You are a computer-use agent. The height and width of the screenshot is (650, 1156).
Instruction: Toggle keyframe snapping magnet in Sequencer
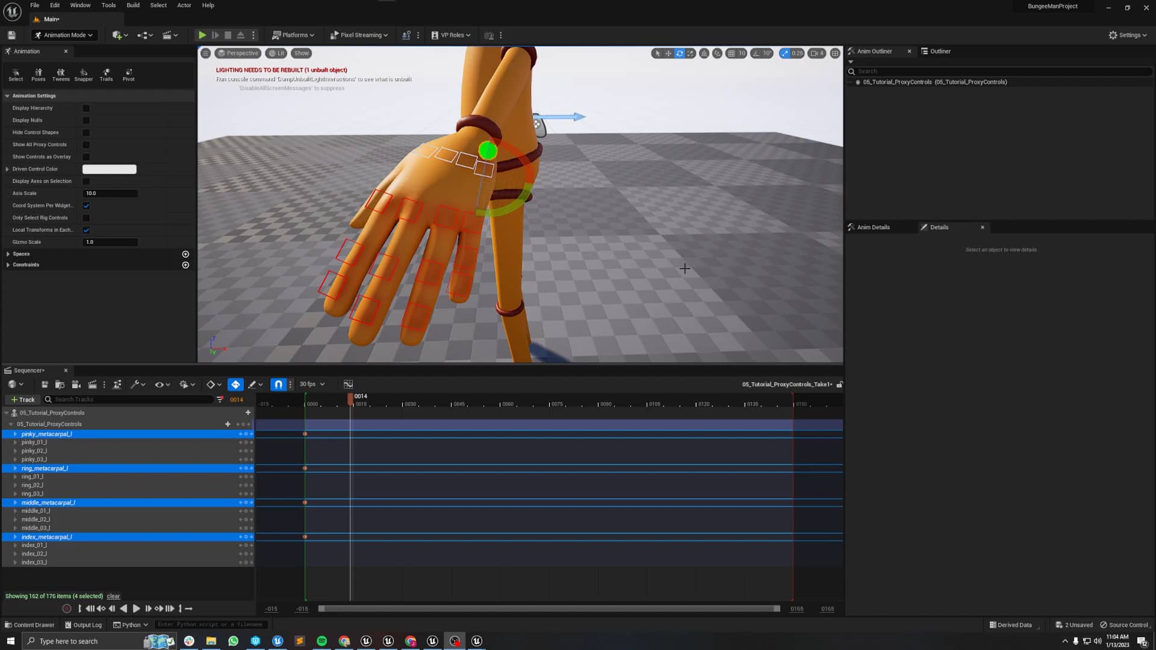tap(278, 384)
